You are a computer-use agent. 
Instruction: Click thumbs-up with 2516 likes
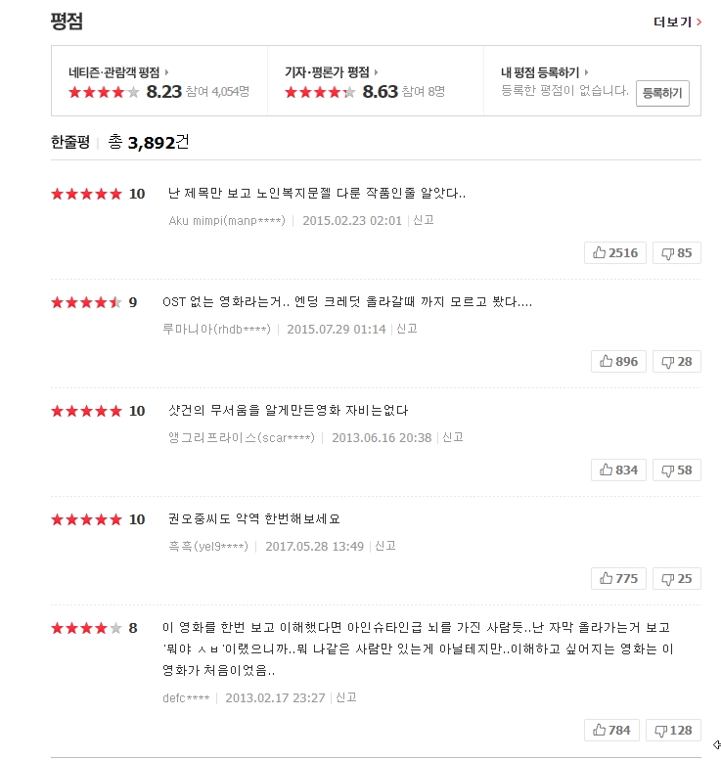point(614,252)
